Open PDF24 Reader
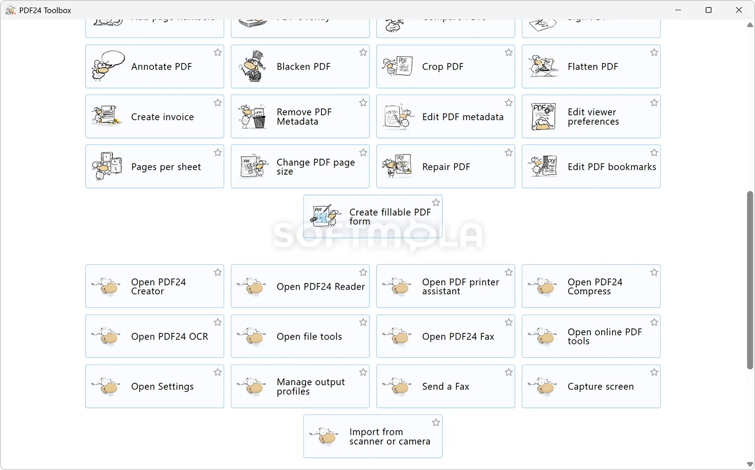Image resolution: width=755 pixels, height=470 pixels. pyautogui.click(x=300, y=286)
